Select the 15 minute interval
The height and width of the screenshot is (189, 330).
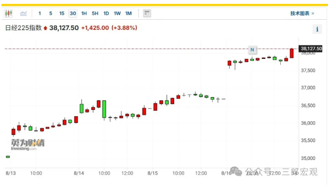coord(62,13)
